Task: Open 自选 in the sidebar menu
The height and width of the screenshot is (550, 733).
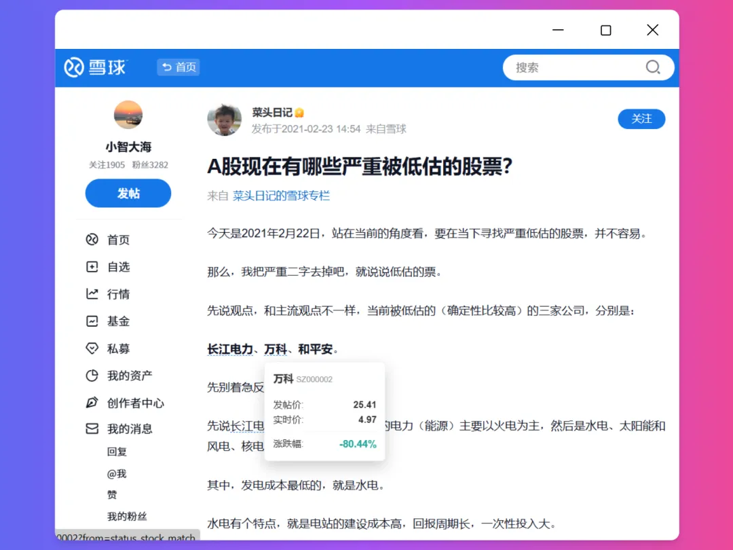Action: click(118, 267)
